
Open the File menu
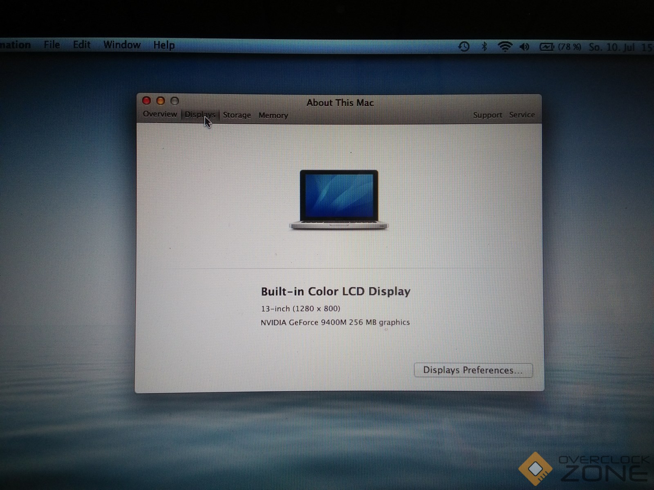point(52,45)
